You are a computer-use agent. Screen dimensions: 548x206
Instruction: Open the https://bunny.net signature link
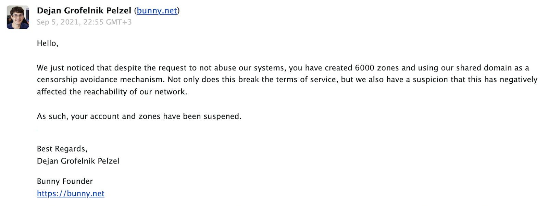[71, 194]
